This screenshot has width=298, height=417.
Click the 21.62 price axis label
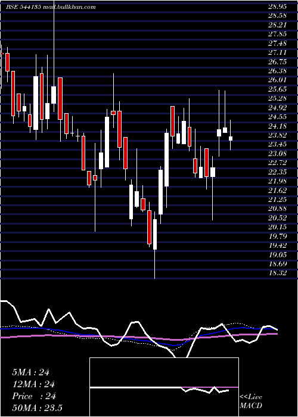click(277, 191)
